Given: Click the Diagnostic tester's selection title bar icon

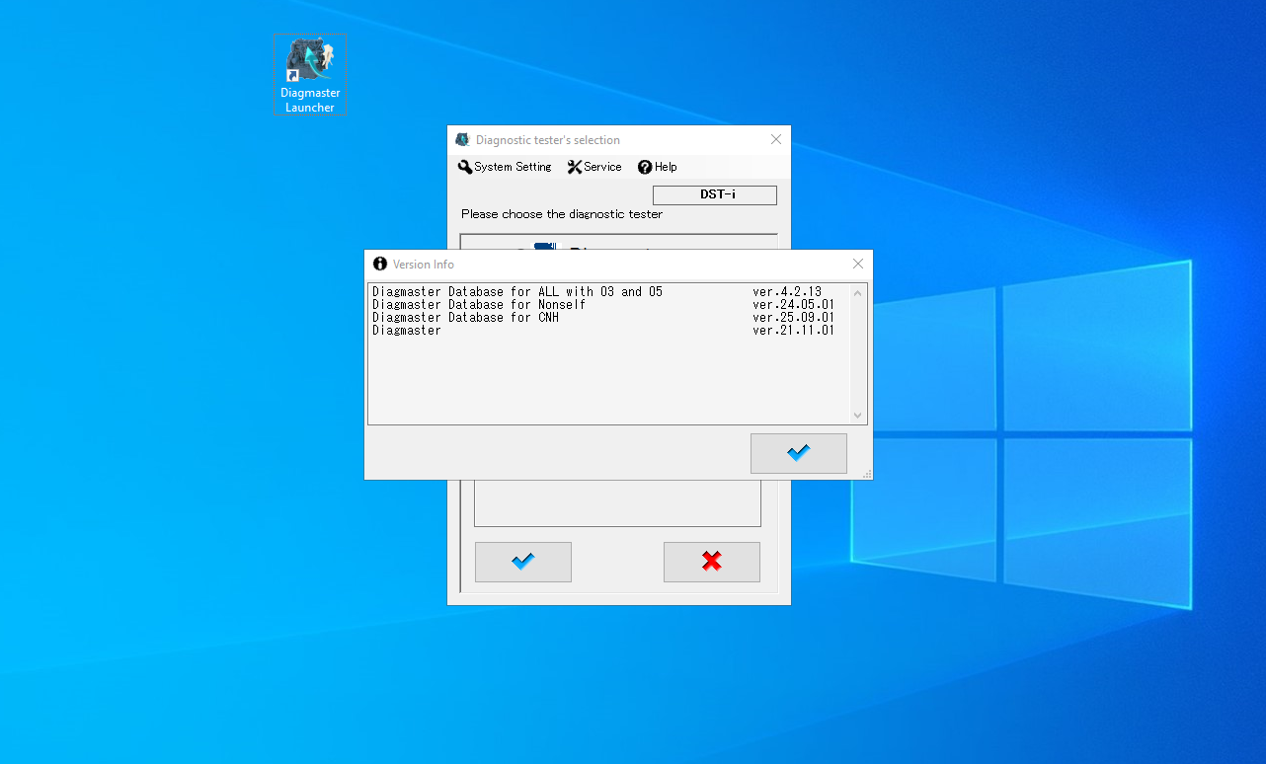Looking at the screenshot, I should (x=462, y=139).
